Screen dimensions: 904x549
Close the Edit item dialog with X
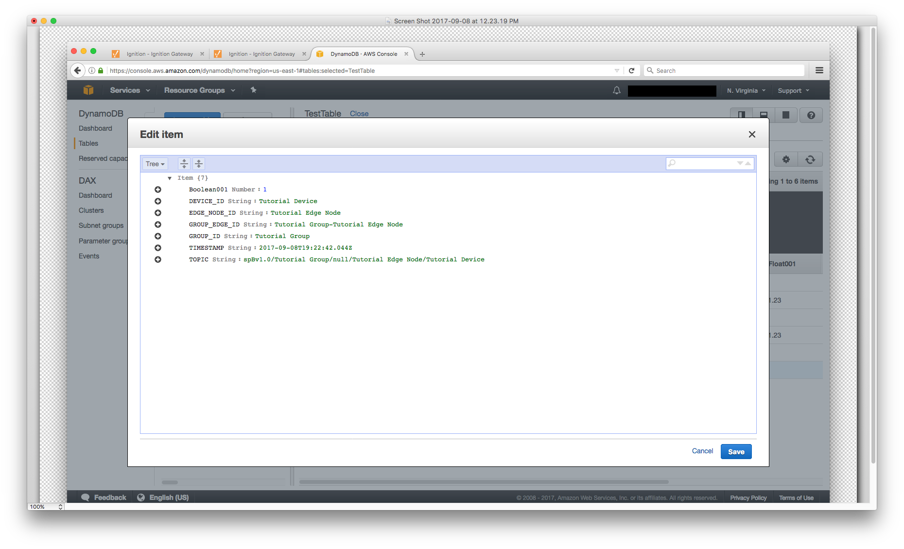click(x=752, y=135)
